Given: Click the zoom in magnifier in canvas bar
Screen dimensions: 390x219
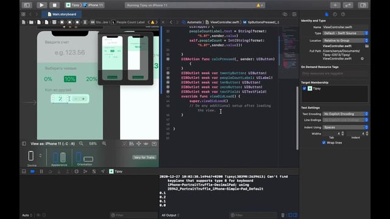Looking at the screenshot, I should click(104, 144).
